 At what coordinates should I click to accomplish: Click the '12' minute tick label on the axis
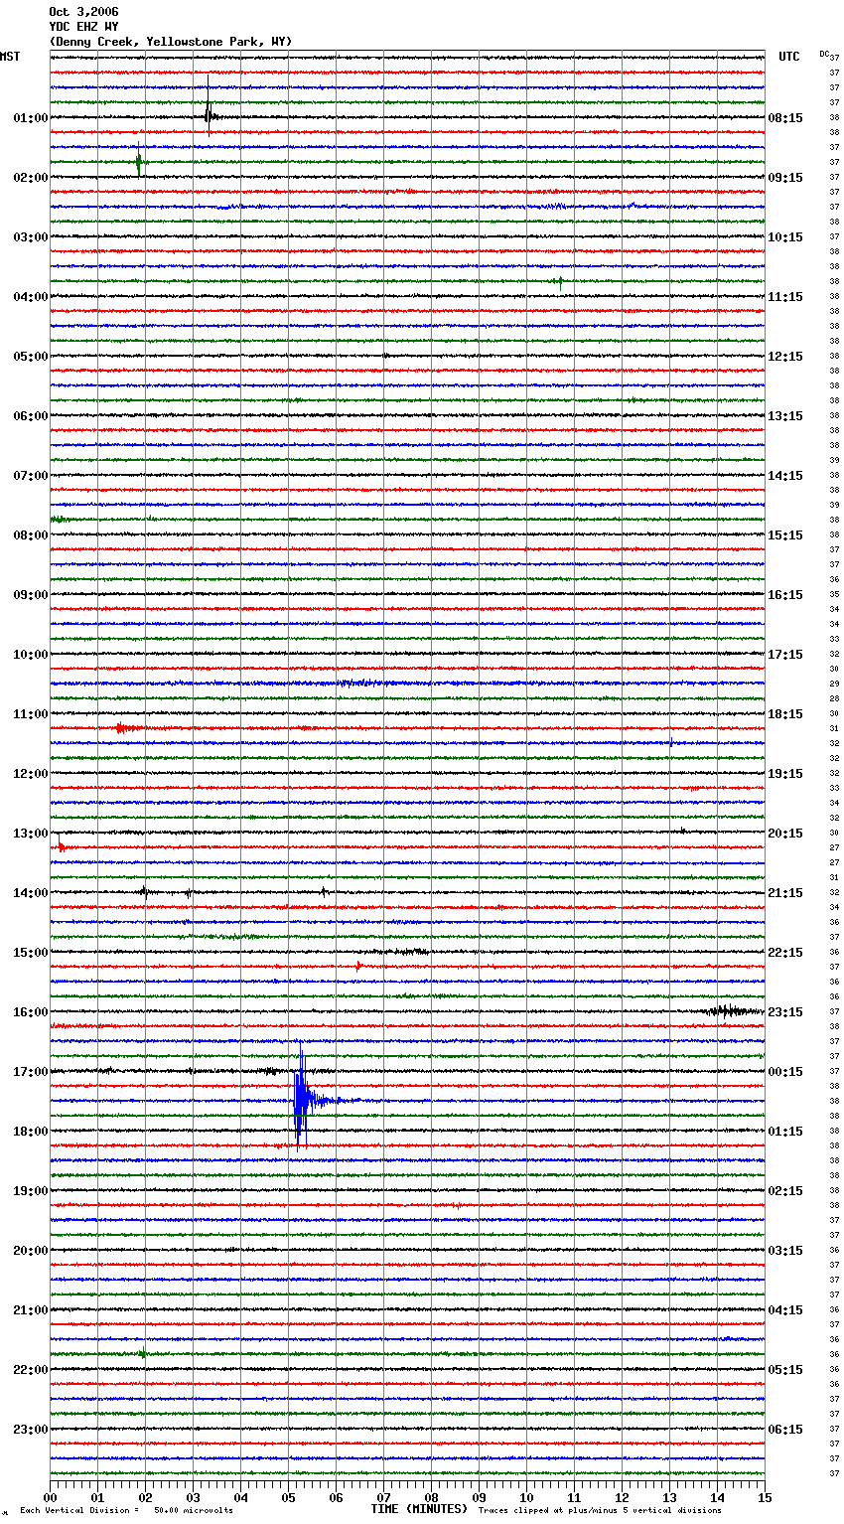(x=622, y=1497)
